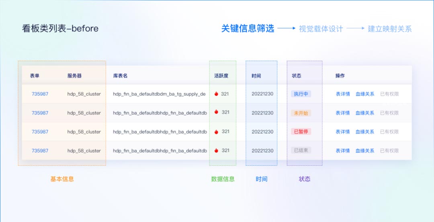Image resolution: width=434 pixels, height=222 pixels.
Task: Click activity value 321 in the 未开始 row
Action: tap(225, 112)
